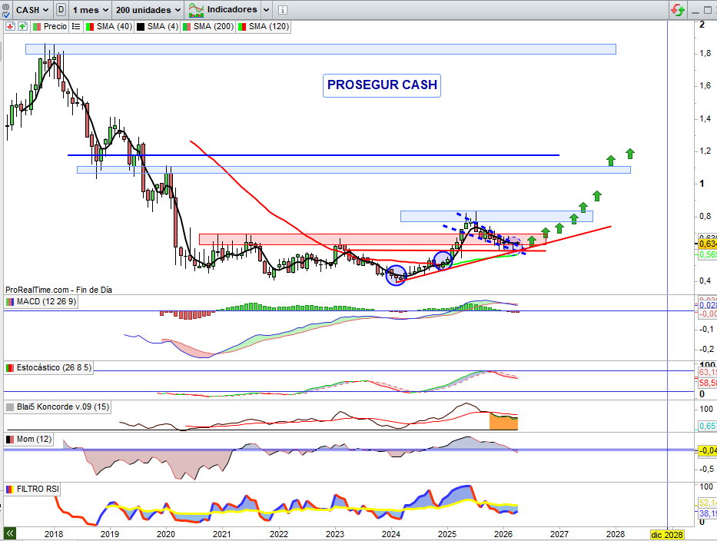The width and height of the screenshot is (717, 541).
Task: Expand the 1 mes timeframe dropdown
Action: coord(88,10)
